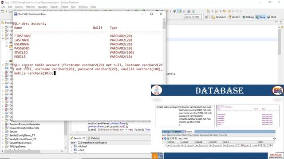Expand the RandomPasswordGenerator project node

[x=3, y=124]
